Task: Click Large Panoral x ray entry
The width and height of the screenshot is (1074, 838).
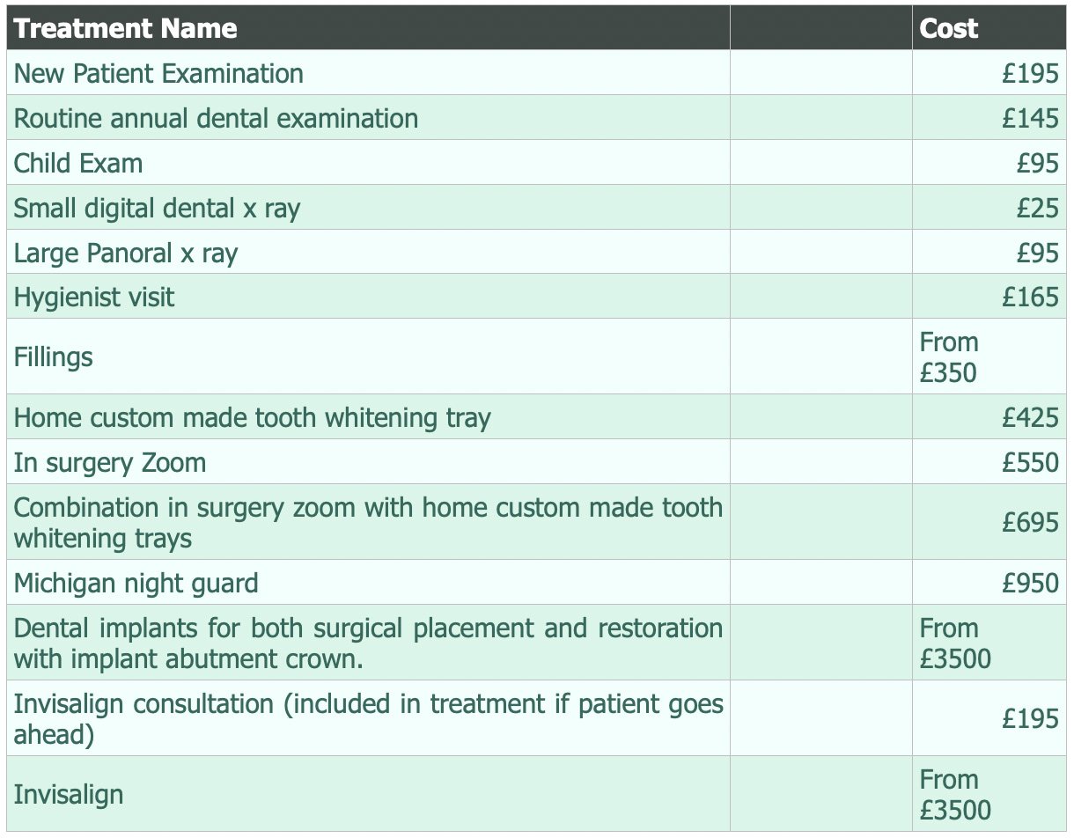Action: 126,254
